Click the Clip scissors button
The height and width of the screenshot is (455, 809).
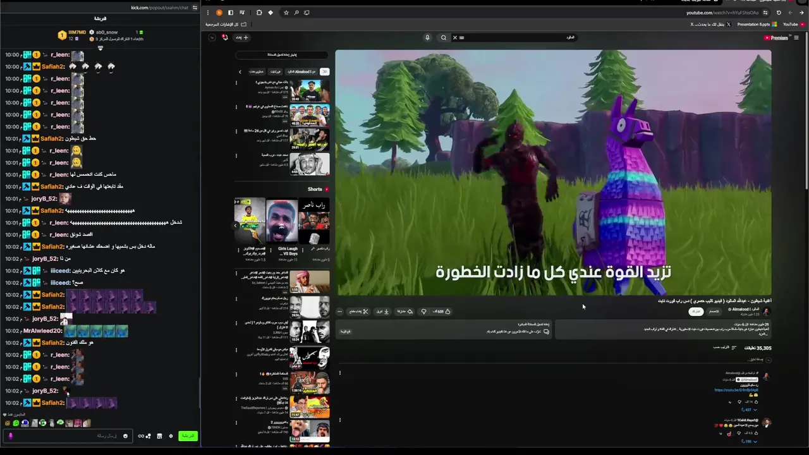pos(358,312)
